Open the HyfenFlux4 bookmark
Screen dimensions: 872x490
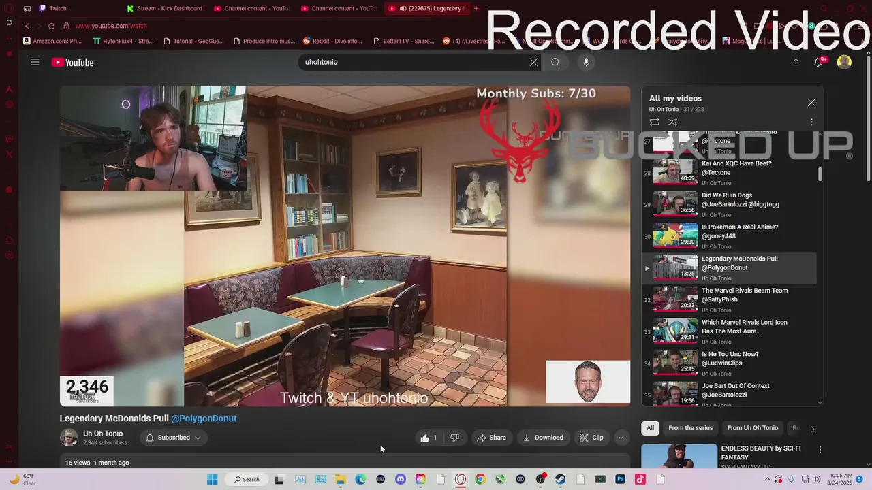123,41
